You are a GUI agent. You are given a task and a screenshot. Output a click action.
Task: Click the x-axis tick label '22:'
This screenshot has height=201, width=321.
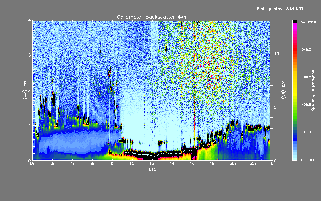pos(253,164)
